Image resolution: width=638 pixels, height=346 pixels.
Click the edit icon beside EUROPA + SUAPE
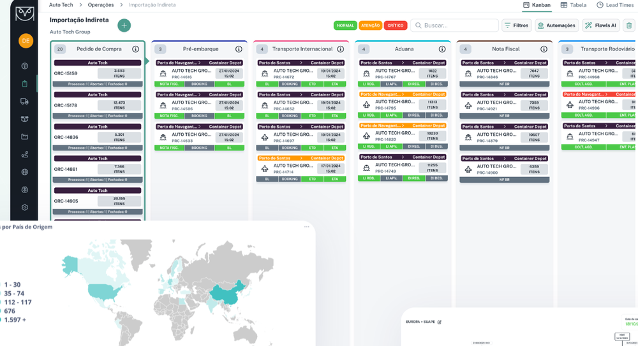point(440,322)
